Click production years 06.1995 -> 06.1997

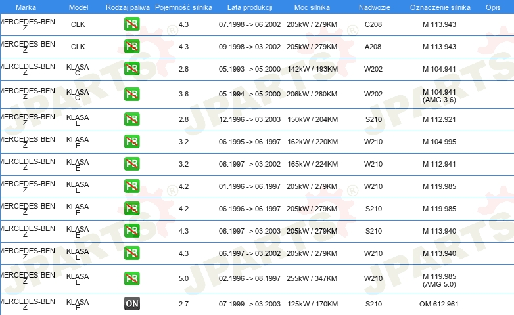[250, 142]
